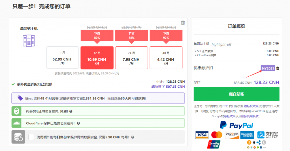Click the green 现在结账 checkout button
The image size is (290, 151).
coord(236,94)
